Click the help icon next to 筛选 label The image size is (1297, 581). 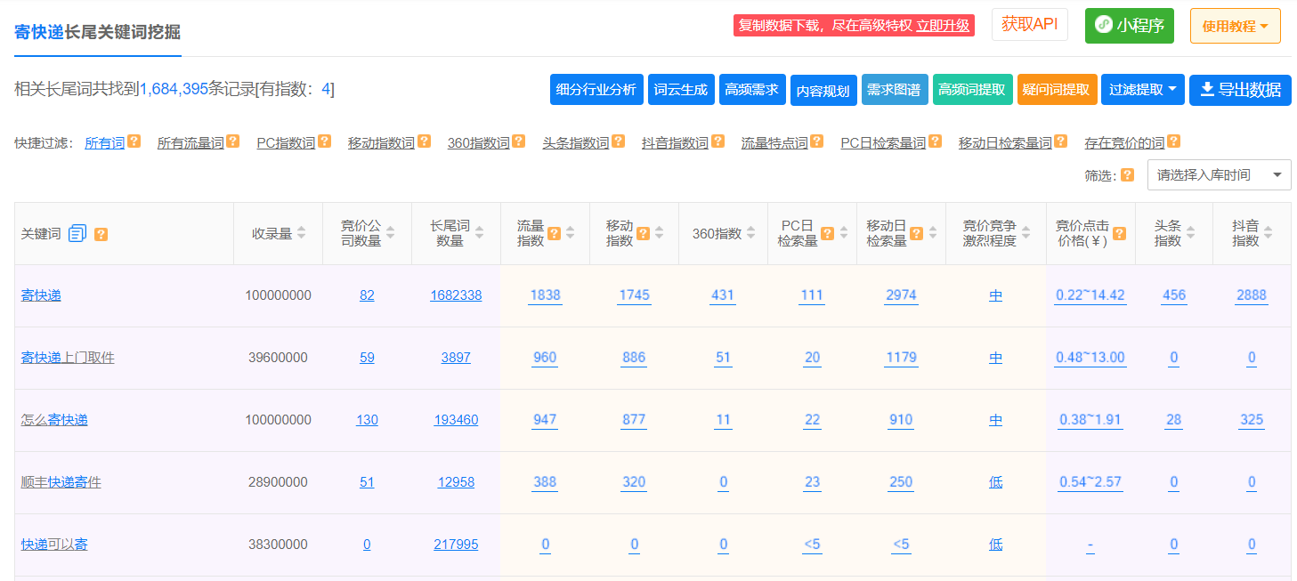click(1127, 175)
